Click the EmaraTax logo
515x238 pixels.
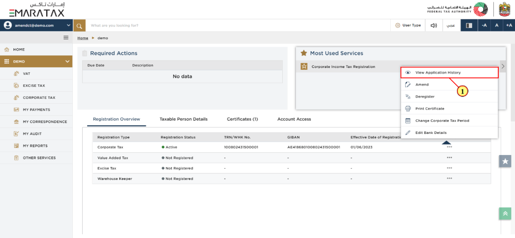pos(37,10)
